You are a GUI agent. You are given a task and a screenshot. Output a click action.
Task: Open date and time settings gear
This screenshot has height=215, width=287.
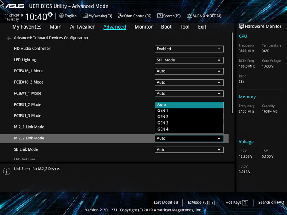pos(50,14)
